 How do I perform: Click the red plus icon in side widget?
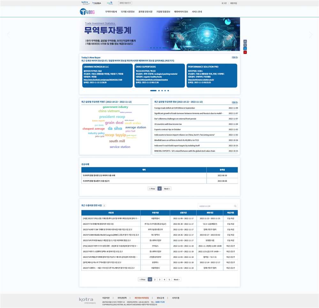[245, 52]
